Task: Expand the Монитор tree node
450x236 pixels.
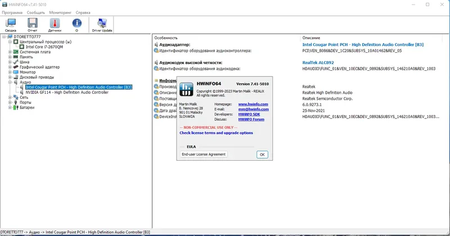Action: (x=10, y=72)
